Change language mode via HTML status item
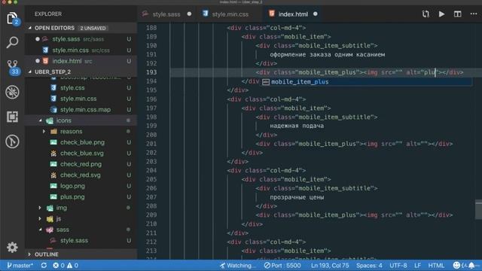 click(436, 266)
